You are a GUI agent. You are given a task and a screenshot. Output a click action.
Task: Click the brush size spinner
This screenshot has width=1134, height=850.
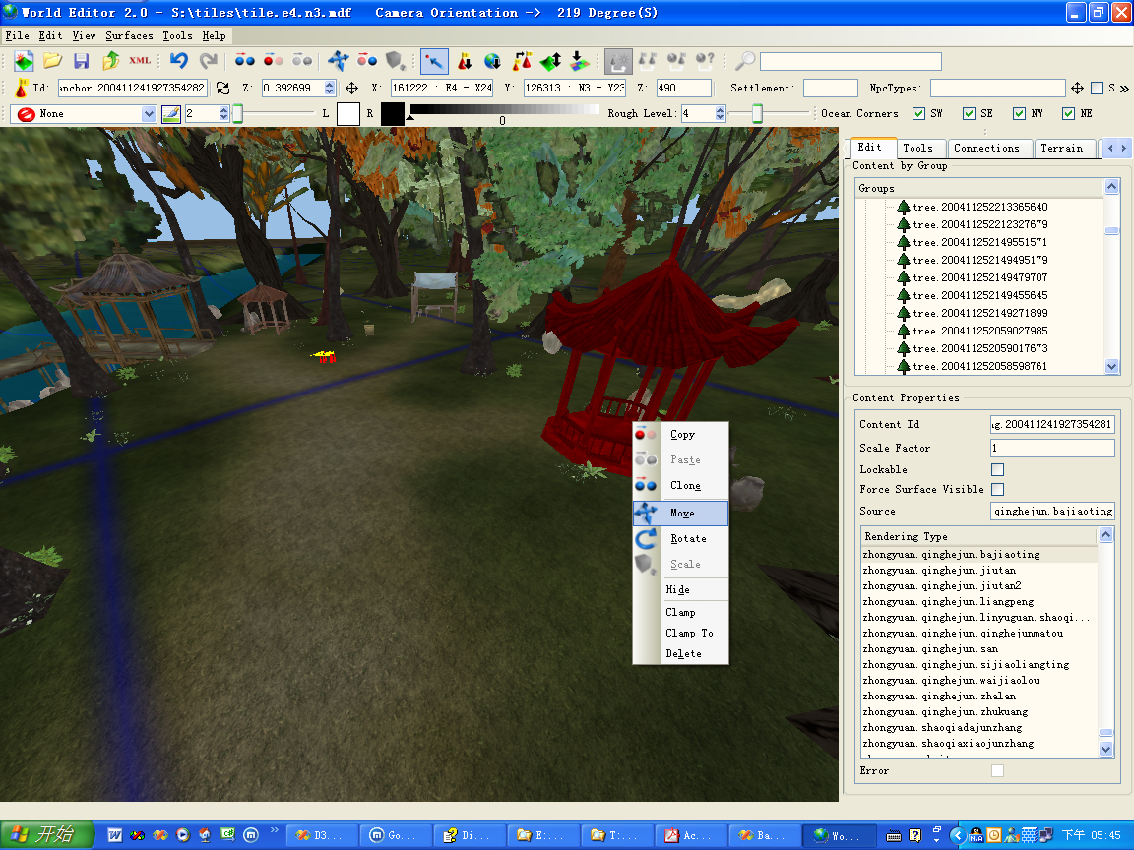click(x=223, y=114)
